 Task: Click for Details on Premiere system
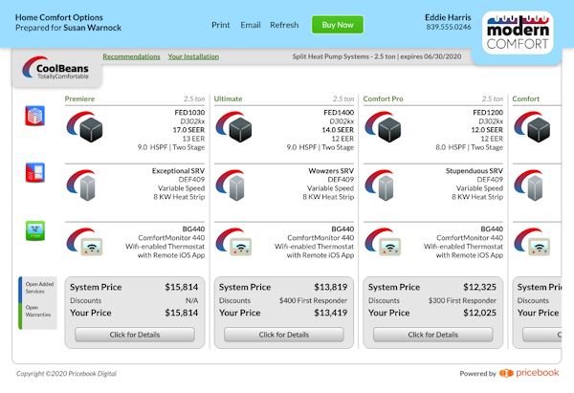[134, 335]
